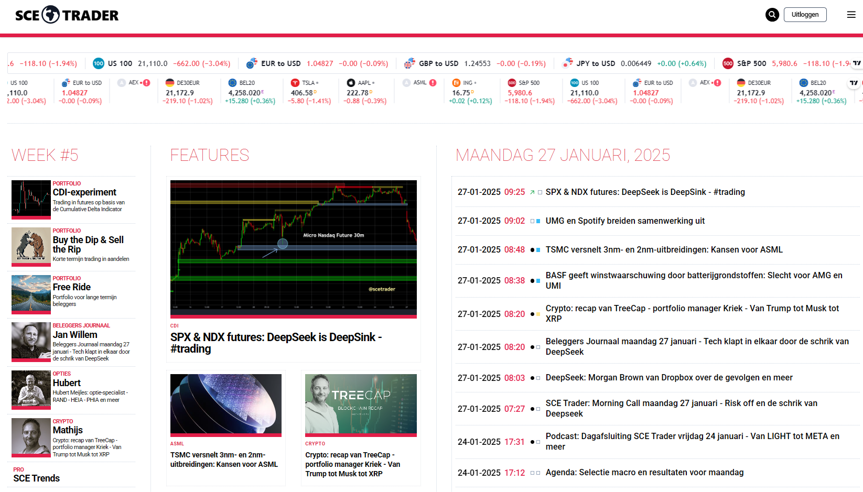Screen dimensions: 863x492
Task: Open BASF winstwaarschuwing news item
Action: tap(694, 280)
